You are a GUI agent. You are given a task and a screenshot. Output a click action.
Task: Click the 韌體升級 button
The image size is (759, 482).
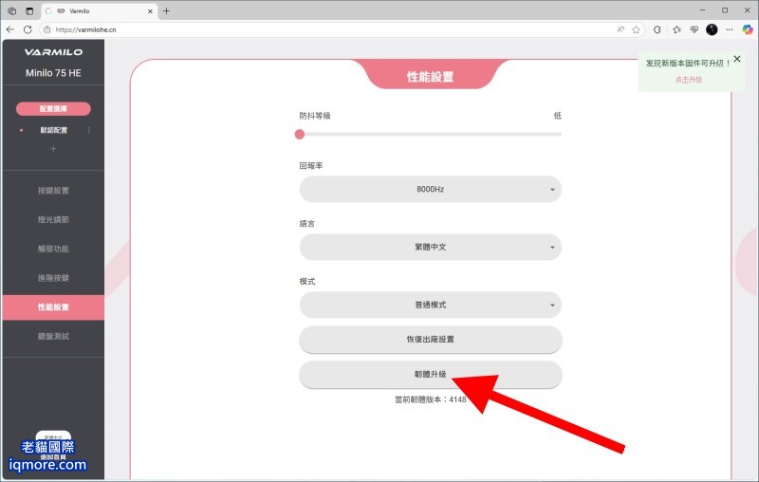[431, 375]
